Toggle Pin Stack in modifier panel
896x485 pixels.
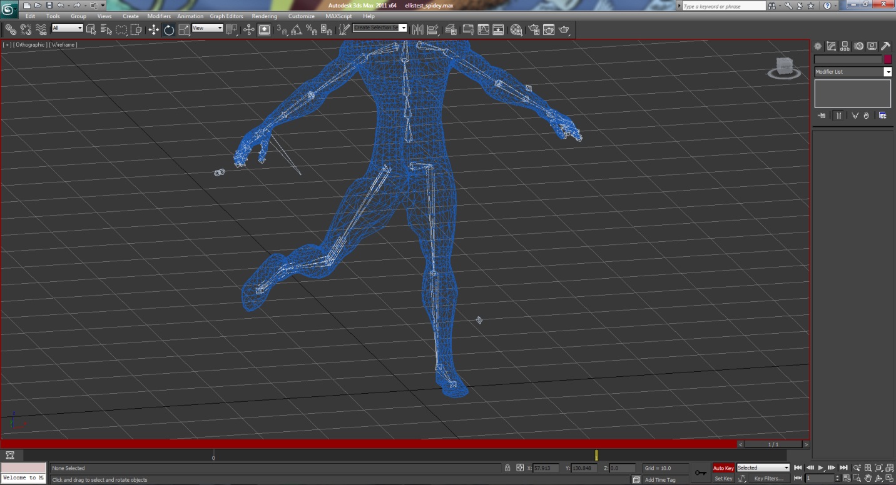tap(822, 116)
